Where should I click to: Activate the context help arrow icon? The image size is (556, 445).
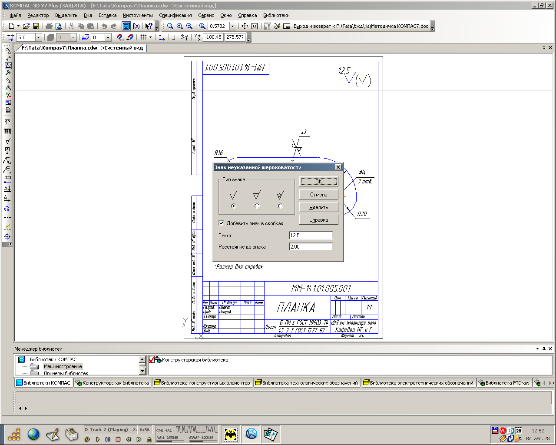coord(149,26)
